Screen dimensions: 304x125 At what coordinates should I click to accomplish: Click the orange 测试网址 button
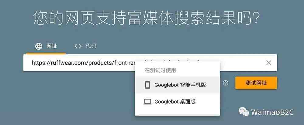[x=256, y=83]
